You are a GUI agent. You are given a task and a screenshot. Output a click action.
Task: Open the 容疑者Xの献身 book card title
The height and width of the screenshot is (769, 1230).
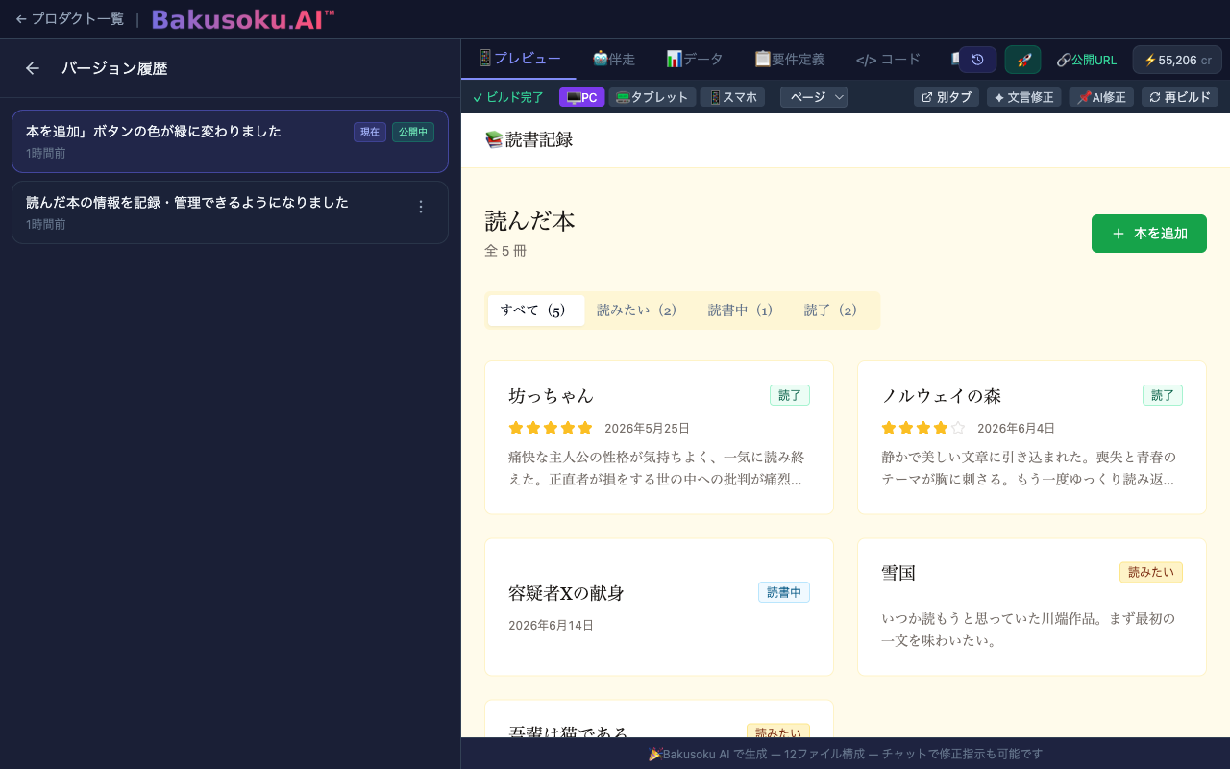566,593
